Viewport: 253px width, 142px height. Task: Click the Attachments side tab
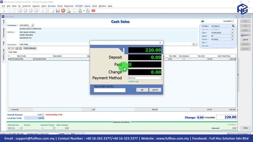tap(4, 33)
